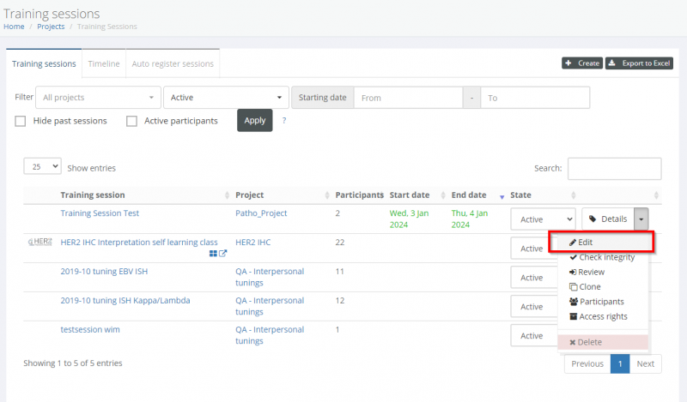Toggle the Active participants checkbox

coord(131,121)
